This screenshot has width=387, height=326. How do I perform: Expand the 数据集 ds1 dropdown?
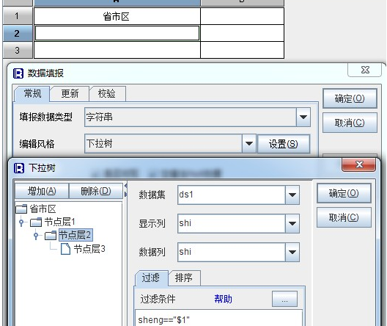click(292, 195)
